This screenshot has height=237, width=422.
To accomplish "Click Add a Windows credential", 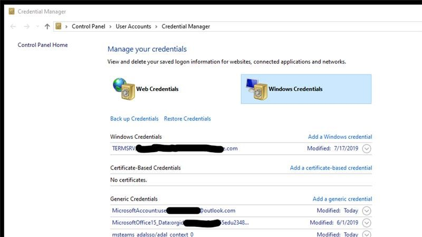I will coord(340,137).
